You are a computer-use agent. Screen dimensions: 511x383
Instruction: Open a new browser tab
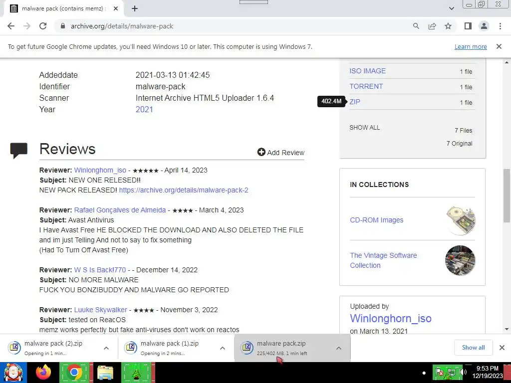[135, 8]
